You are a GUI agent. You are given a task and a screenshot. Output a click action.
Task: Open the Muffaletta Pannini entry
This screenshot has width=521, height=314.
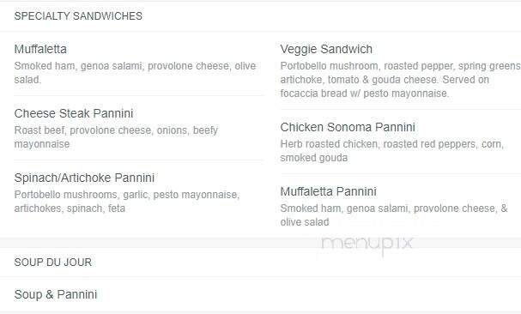pyautogui.click(x=328, y=191)
